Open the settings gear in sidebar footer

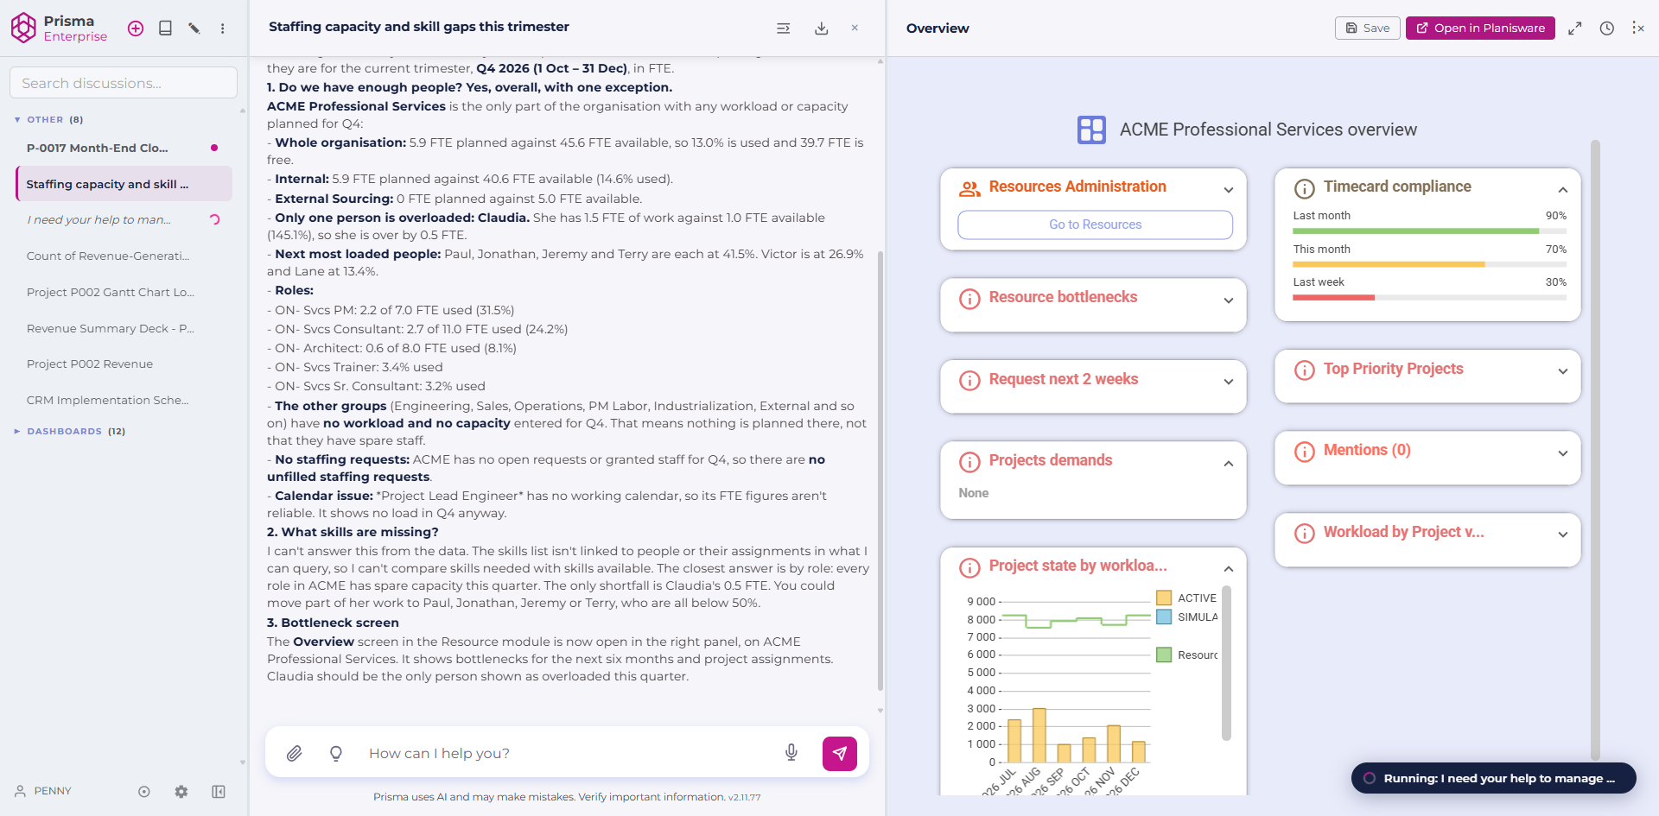click(x=181, y=791)
